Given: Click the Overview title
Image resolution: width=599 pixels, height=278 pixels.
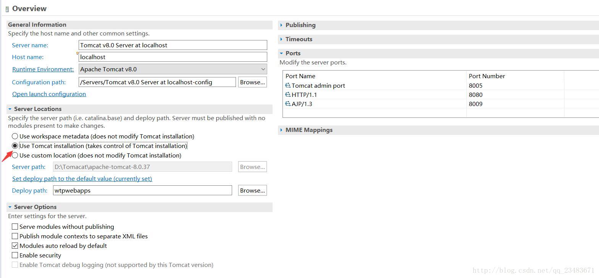Looking at the screenshot, I should coord(29,8).
